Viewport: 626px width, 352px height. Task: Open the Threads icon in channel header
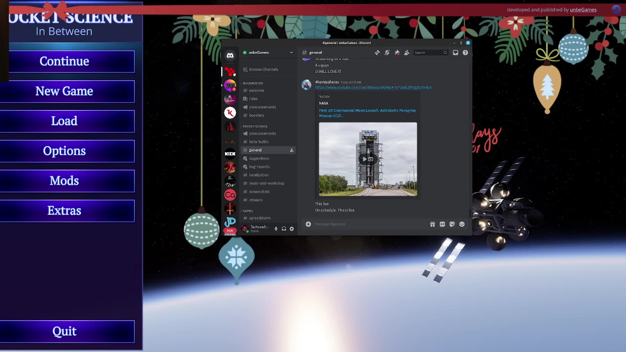377,52
